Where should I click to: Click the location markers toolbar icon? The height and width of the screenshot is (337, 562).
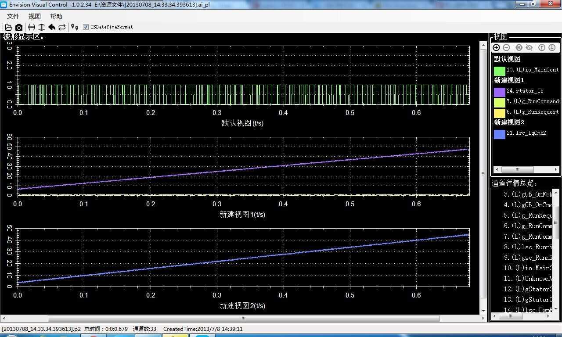coord(75,27)
